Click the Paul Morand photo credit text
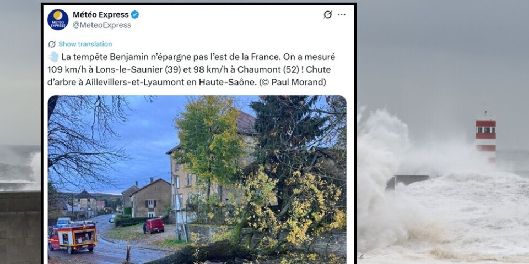The width and height of the screenshot is (529, 264). coord(292,82)
